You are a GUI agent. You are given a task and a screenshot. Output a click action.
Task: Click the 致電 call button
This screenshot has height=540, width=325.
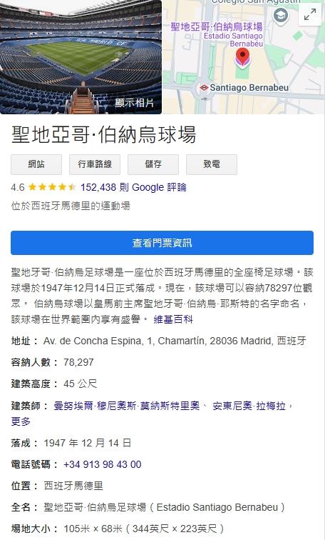pyautogui.click(x=212, y=164)
